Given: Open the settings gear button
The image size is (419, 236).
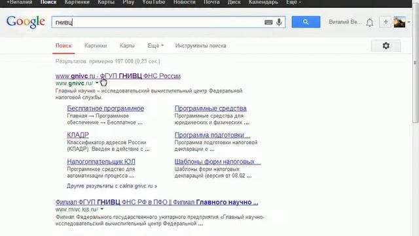Looking at the screenshot, I should (x=386, y=46).
